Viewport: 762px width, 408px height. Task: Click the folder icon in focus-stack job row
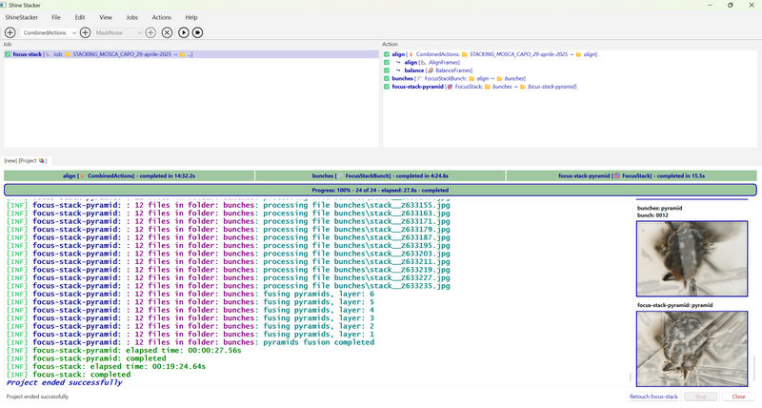click(x=67, y=54)
